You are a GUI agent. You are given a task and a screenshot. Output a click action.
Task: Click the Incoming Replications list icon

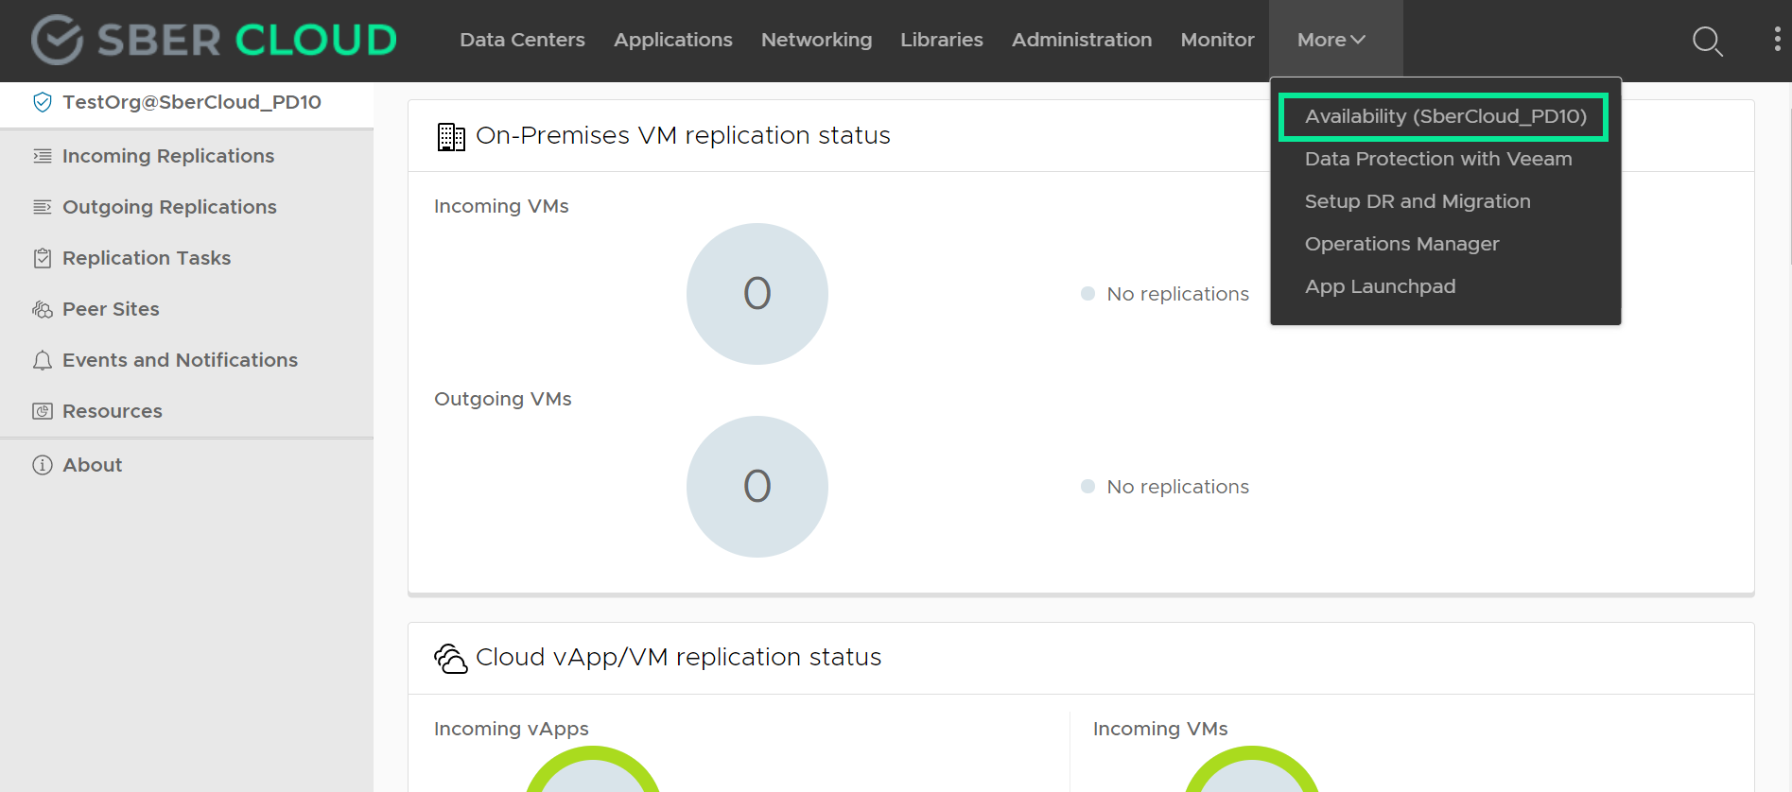tap(43, 156)
